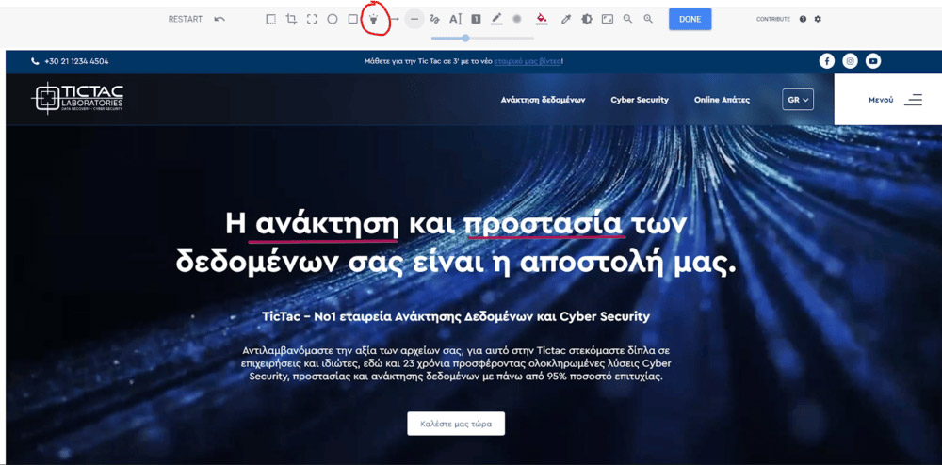Select the arrow drawing tool
942x465 pixels.
coord(394,19)
